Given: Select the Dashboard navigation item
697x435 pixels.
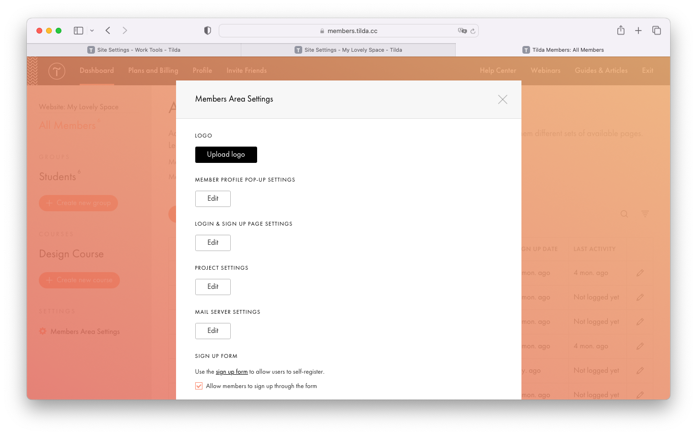Looking at the screenshot, I should [x=96, y=70].
